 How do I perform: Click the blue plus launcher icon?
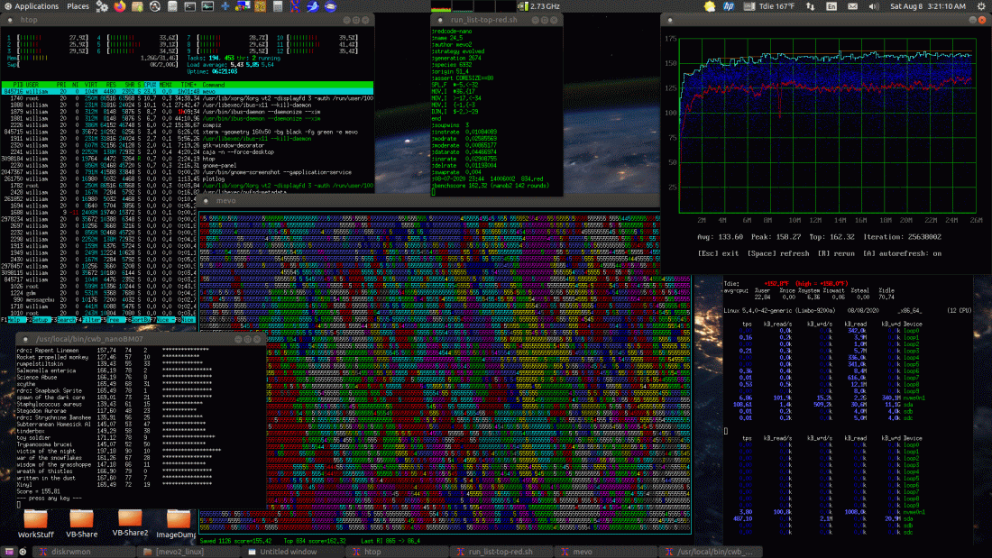[x=225, y=6]
